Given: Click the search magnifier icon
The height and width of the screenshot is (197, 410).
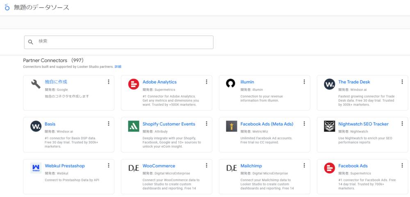Looking at the screenshot, I should click(x=31, y=42).
